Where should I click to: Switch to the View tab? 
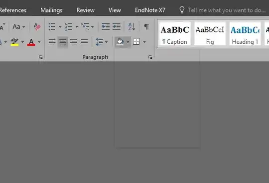click(x=115, y=10)
